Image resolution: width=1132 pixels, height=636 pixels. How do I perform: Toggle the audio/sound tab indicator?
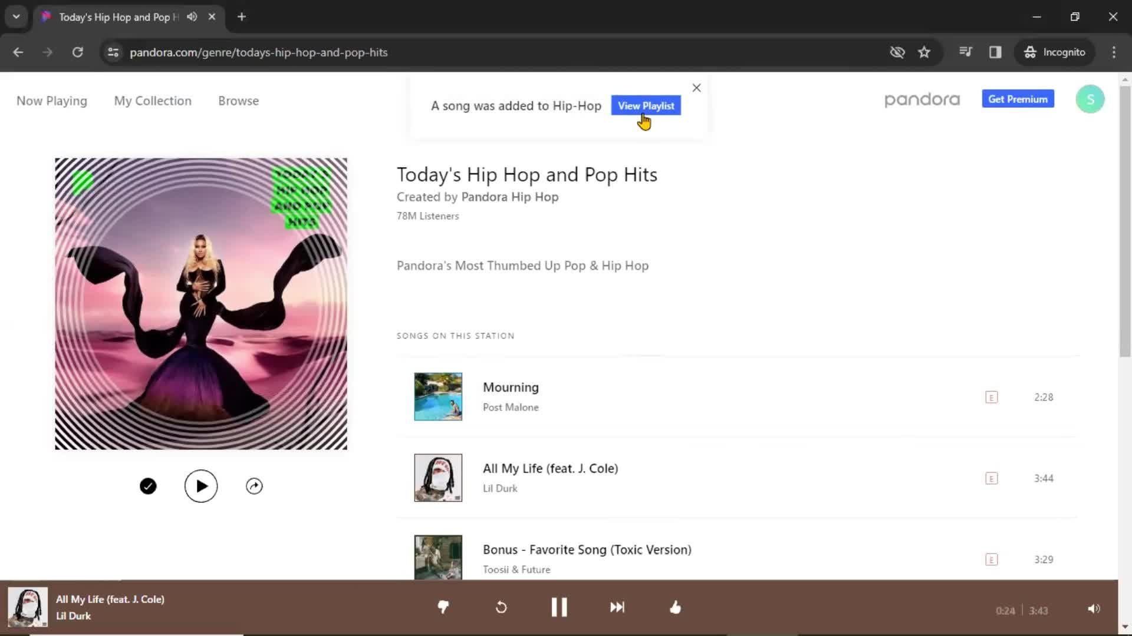191,17
